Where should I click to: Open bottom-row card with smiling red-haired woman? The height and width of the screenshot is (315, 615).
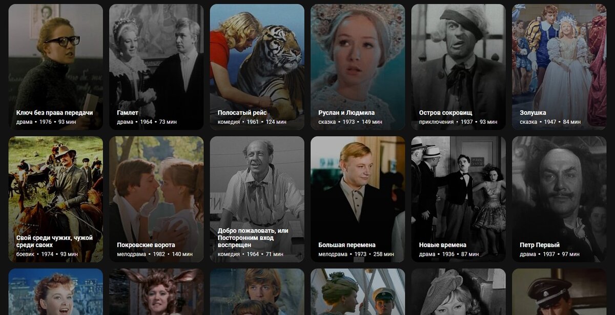tap(55, 292)
